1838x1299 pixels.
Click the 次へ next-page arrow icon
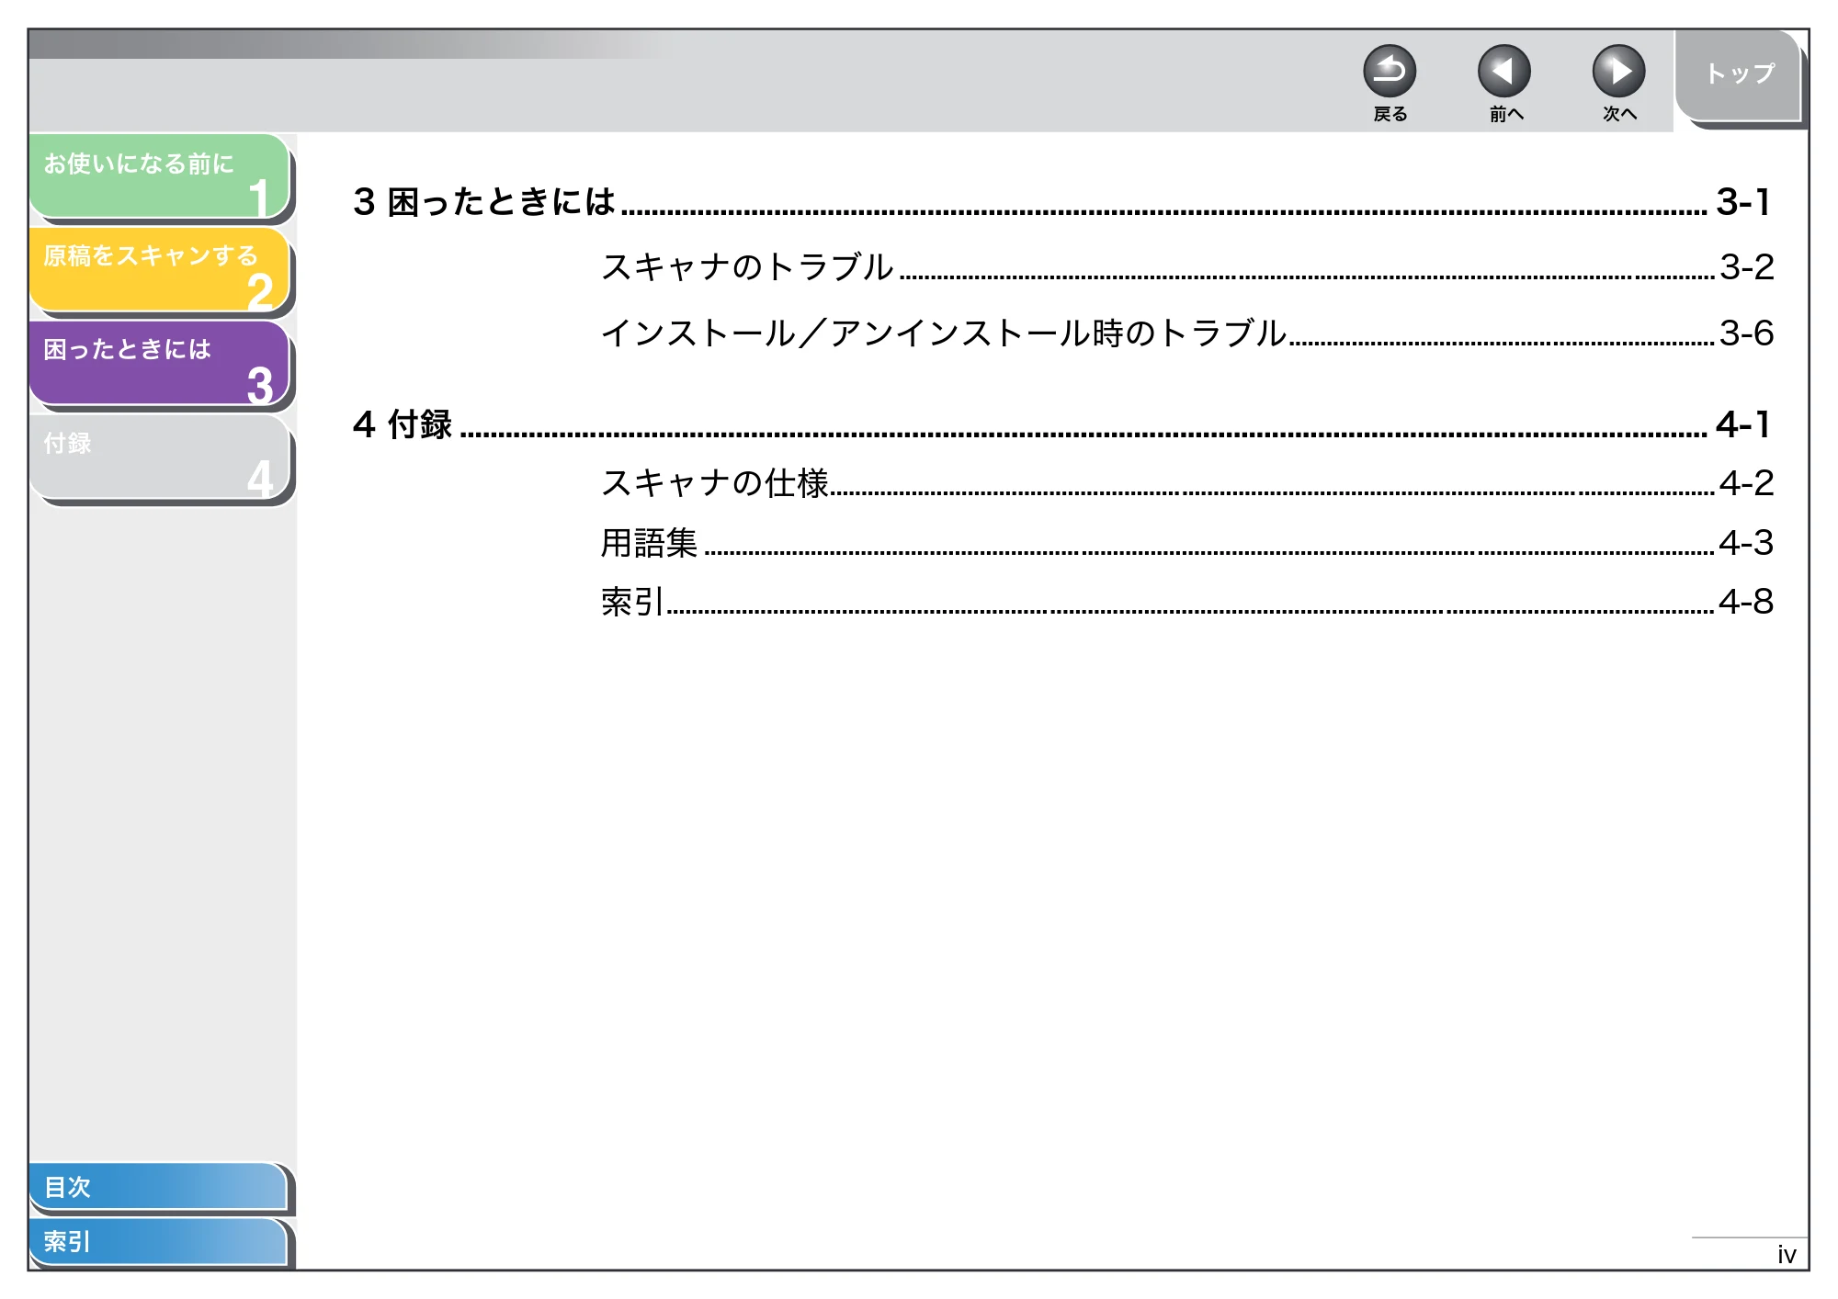pos(1618,72)
